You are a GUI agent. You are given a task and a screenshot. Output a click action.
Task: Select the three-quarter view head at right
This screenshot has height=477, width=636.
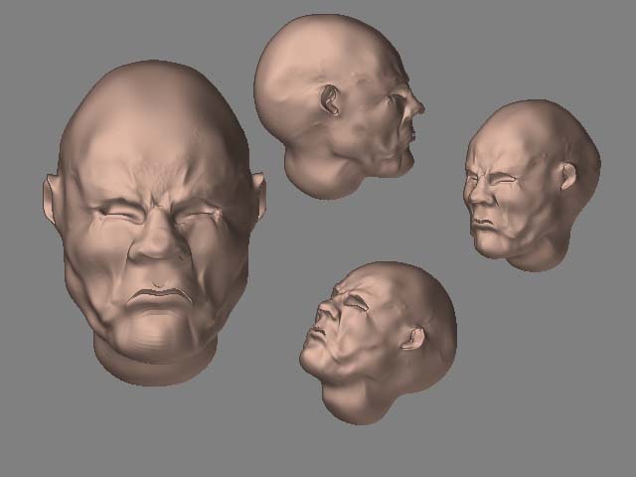click(533, 186)
